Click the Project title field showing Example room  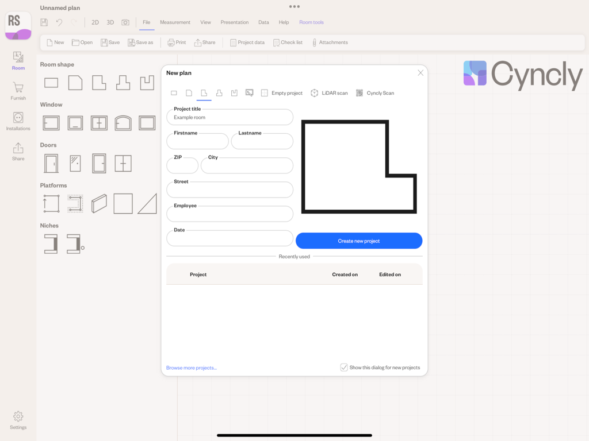(230, 117)
